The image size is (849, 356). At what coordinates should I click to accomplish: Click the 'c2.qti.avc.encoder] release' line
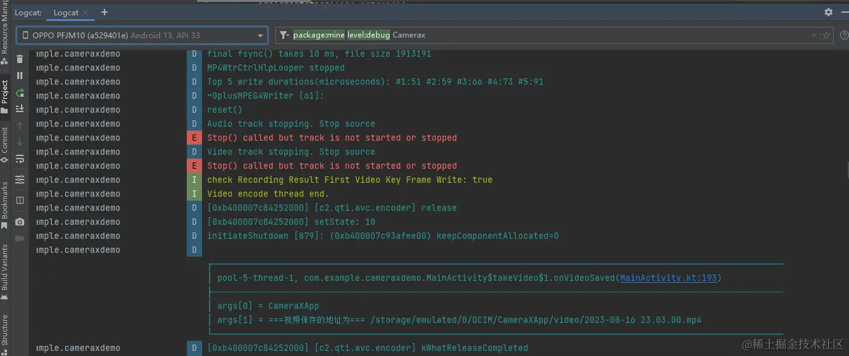pos(332,208)
